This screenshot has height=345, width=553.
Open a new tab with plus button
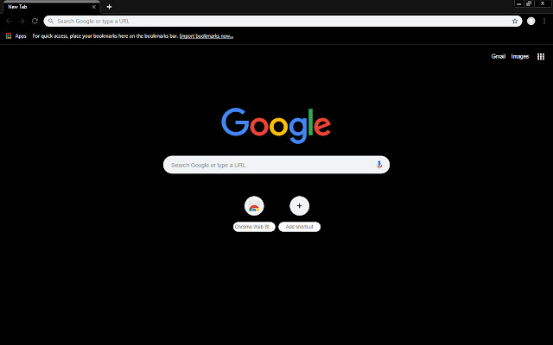[x=110, y=7]
